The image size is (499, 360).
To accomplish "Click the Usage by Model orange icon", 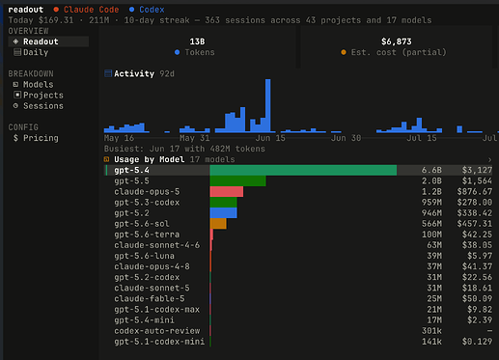I will coord(107,159).
